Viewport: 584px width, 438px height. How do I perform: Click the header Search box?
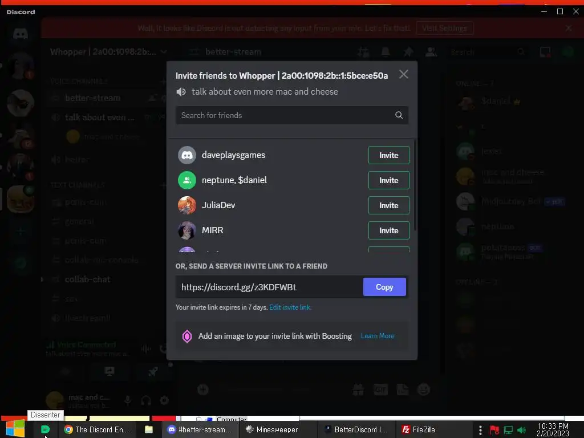[x=488, y=52]
